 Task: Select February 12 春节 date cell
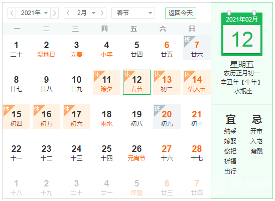(136, 82)
